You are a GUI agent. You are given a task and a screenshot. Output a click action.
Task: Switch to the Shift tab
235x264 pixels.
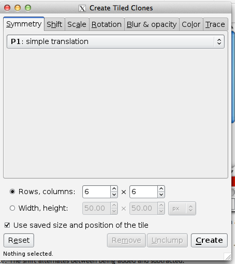tap(54, 24)
